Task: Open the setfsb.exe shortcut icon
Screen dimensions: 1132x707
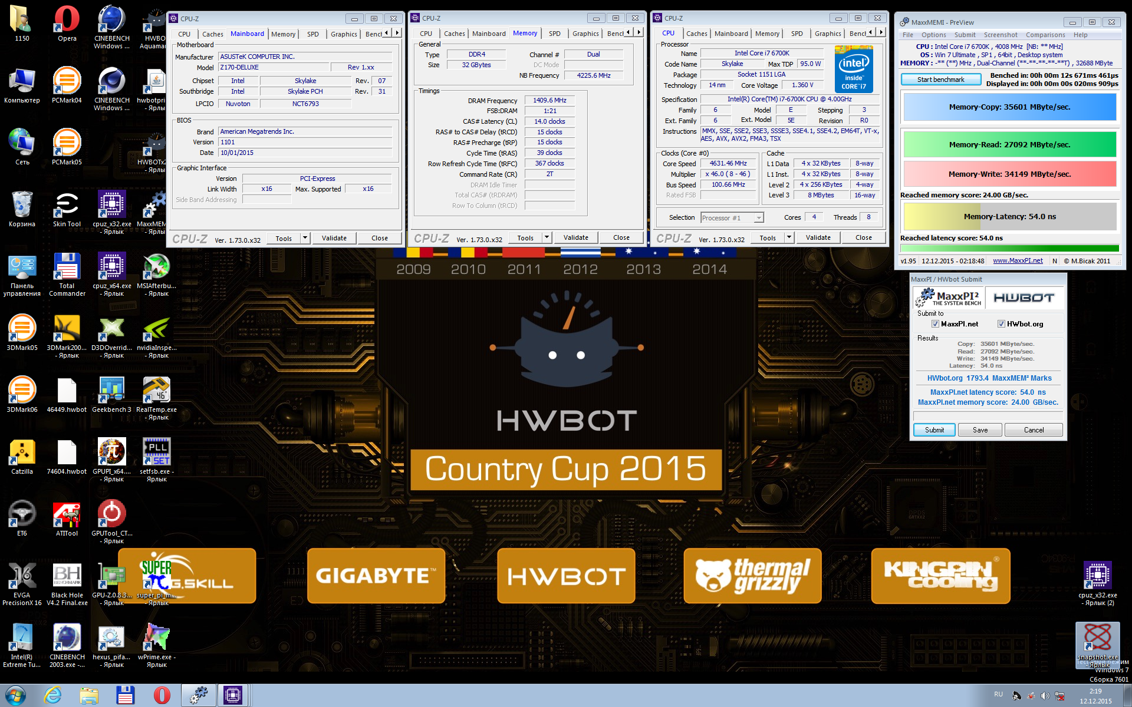Action: click(x=156, y=460)
